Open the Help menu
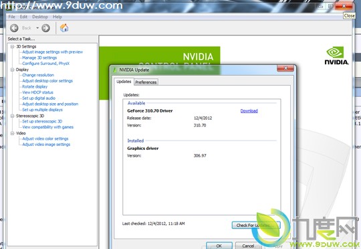The width and height of the screenshot is (361, 249). (x=57, y=17)
